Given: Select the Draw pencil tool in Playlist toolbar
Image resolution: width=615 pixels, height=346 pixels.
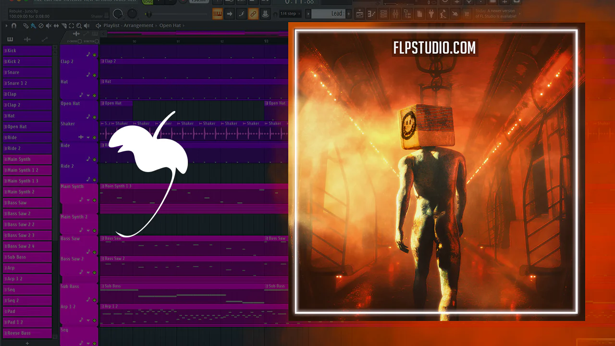Looking at the screenshot, I should click(x=25, y=25).
